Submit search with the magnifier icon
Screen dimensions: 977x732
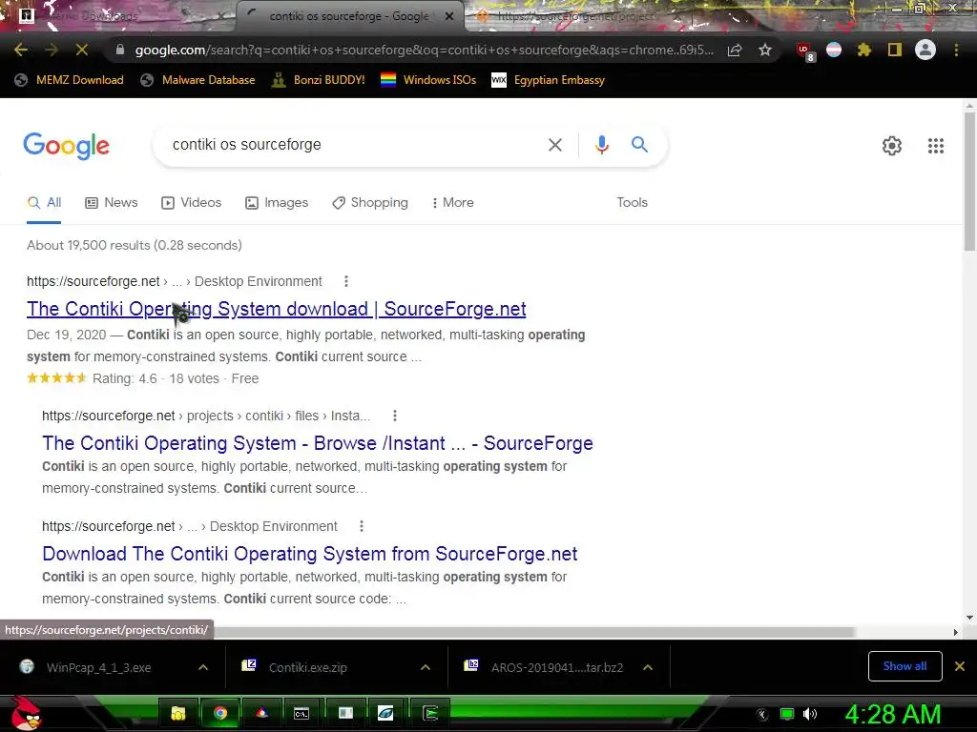click(x=639, y=145)
